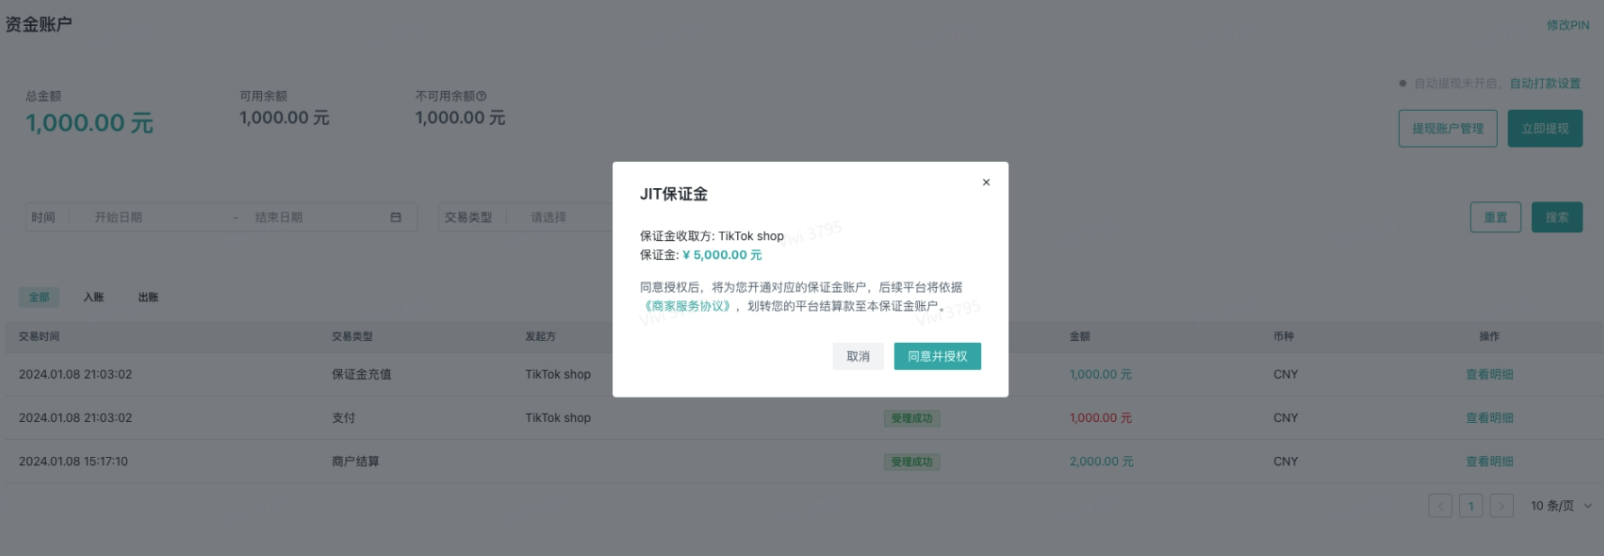Click the 2024.01.08 15:17:10 timestamp cell
The width and height of the screenshot is (1604, 556).
click(x=73, y=462)
